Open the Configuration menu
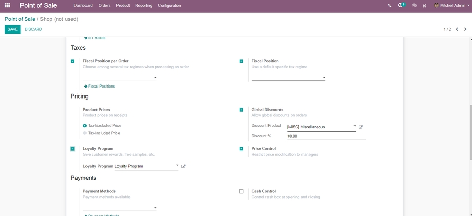 pos(169,5)
